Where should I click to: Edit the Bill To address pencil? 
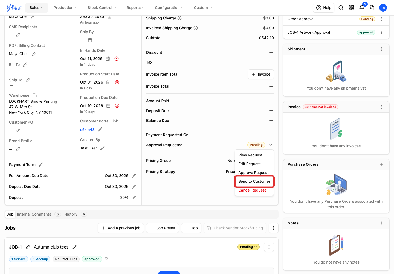pos(25,65)
